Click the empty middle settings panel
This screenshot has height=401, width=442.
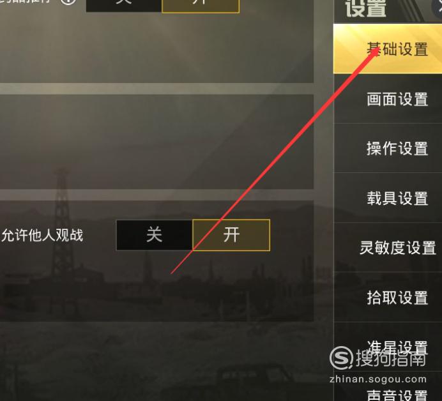pos(156,142)
